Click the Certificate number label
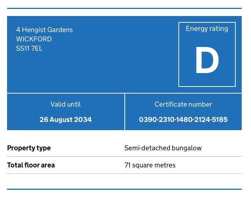The width and height of the screenshot is (251, 198). (183, 104)
